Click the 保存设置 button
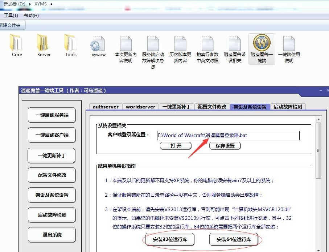329x252 pixels. coord(225,146)
